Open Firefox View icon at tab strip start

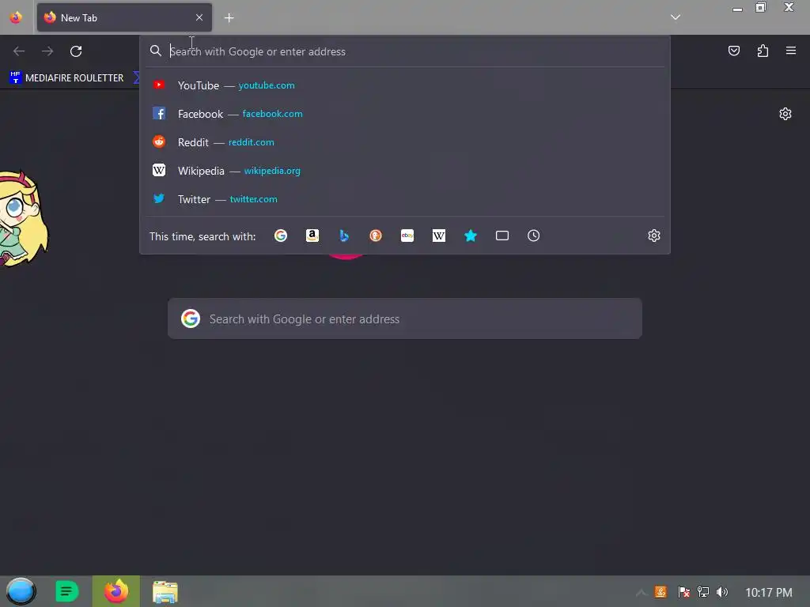pyautogui.click(x=16, y=17)
